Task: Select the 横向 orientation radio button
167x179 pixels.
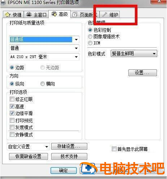Action: tap(43, 84)
